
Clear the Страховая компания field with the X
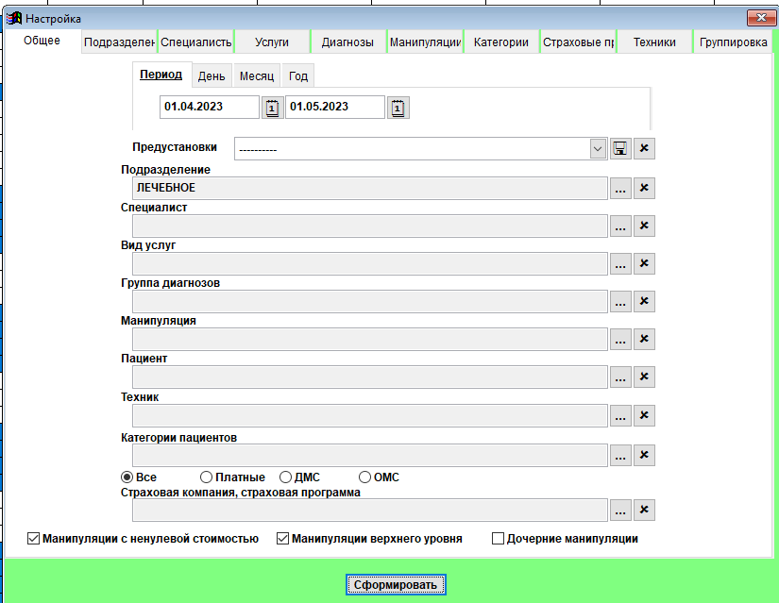tap(644, 511)
